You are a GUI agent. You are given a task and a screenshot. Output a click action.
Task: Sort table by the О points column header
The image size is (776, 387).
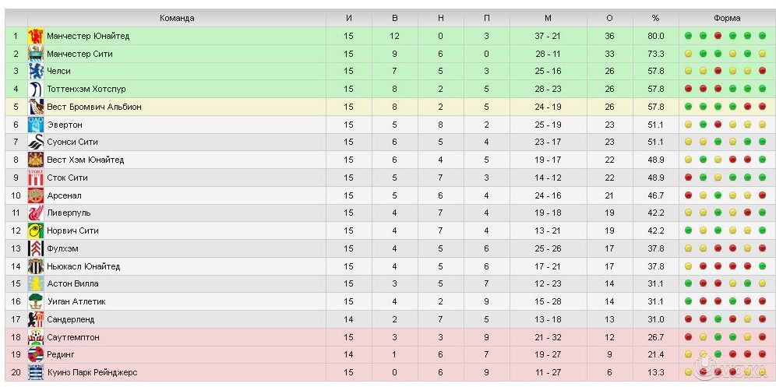609,18
